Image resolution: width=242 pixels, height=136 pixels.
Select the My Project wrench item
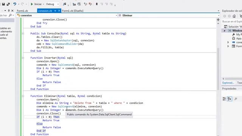pyautogui.click(x=237, y=34)
